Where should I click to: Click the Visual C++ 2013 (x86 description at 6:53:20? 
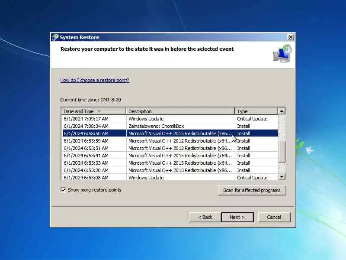[180, 170]
